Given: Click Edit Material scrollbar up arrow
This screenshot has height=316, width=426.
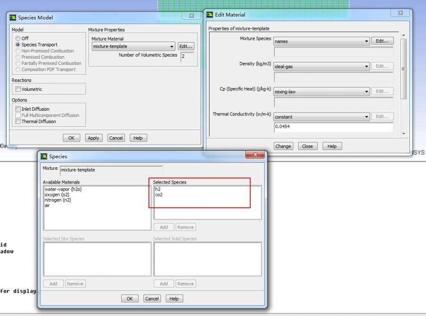Looking at the screenshot, I should (404, 35).
